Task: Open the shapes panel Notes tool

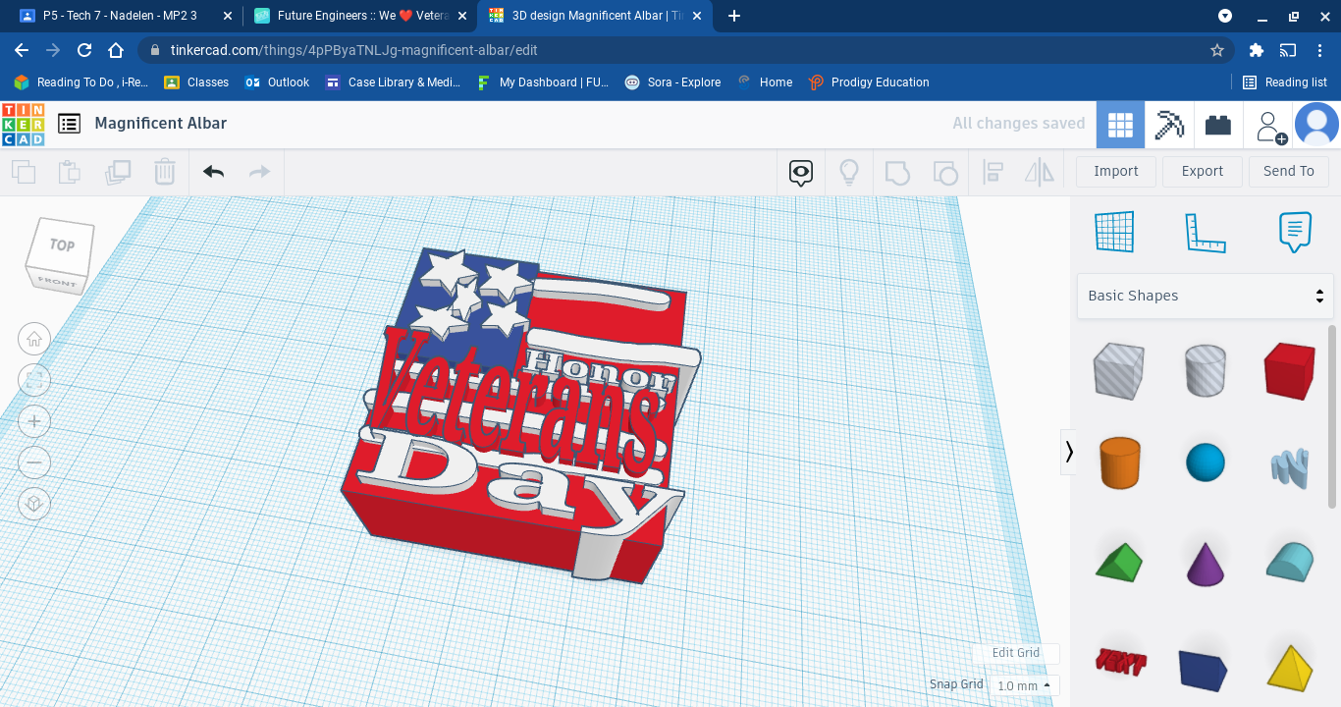Action: [1295, 232]
